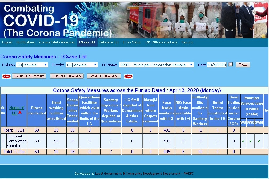Click the Show button
The height and width of the screenshot is (179, 269).
(x=243, y=65)
